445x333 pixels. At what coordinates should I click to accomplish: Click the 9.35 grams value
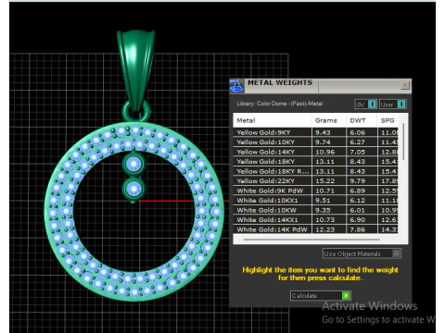click(323, 210)
